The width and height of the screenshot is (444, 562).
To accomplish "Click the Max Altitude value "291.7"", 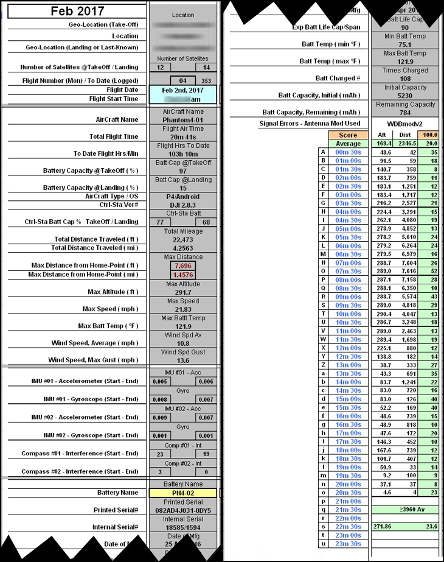I will 183,292.
